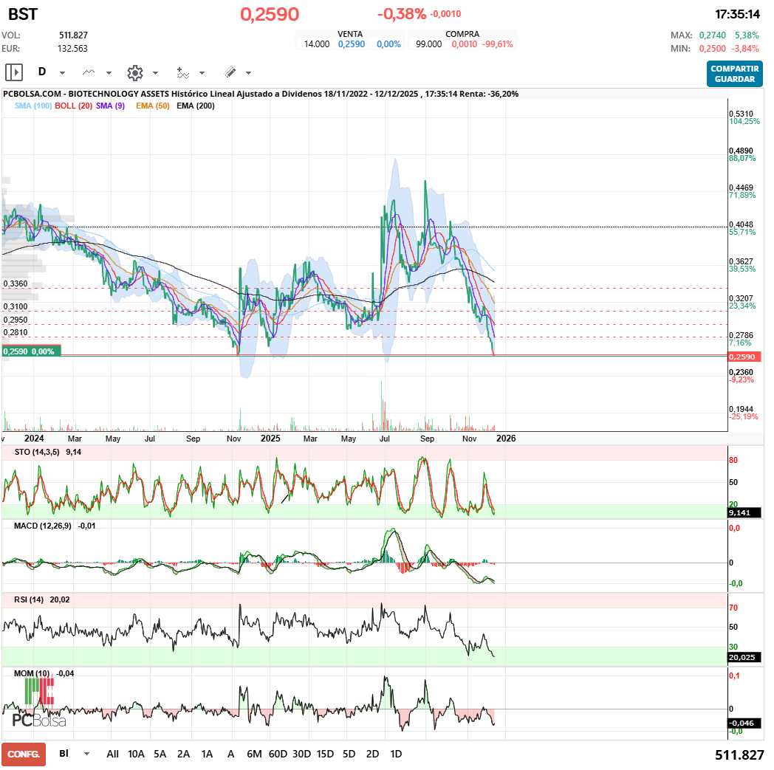Click the SMA (100) indicator legend
This screenshot has height=770, width=774.
point(33,106)
